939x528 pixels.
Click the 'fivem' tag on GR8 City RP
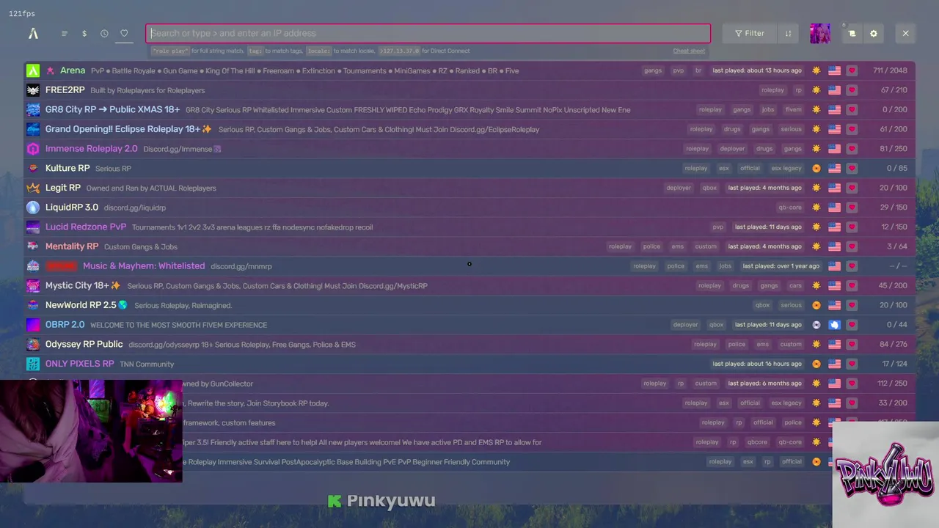tap(793, 110)
